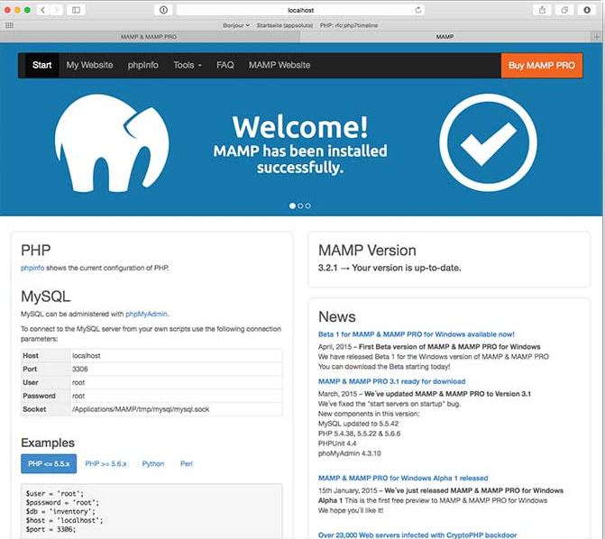
Task: Open MAMP Website navbar link
Action: point(280,65)
